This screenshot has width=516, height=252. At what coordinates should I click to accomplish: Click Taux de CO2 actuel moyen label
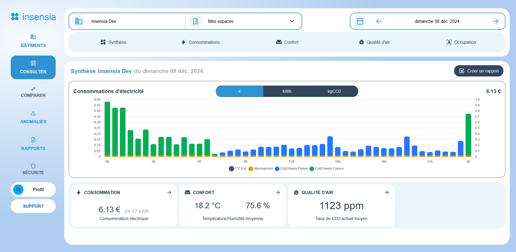[x=341, y=218]
